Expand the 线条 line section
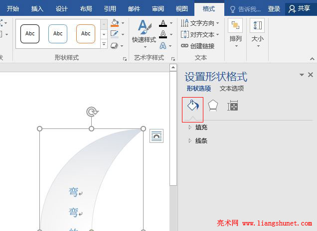The height and width of the screenshot is (231, 317). point(198,141)
